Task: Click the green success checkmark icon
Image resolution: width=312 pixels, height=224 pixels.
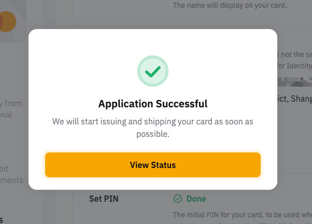Action: [152, 71]
